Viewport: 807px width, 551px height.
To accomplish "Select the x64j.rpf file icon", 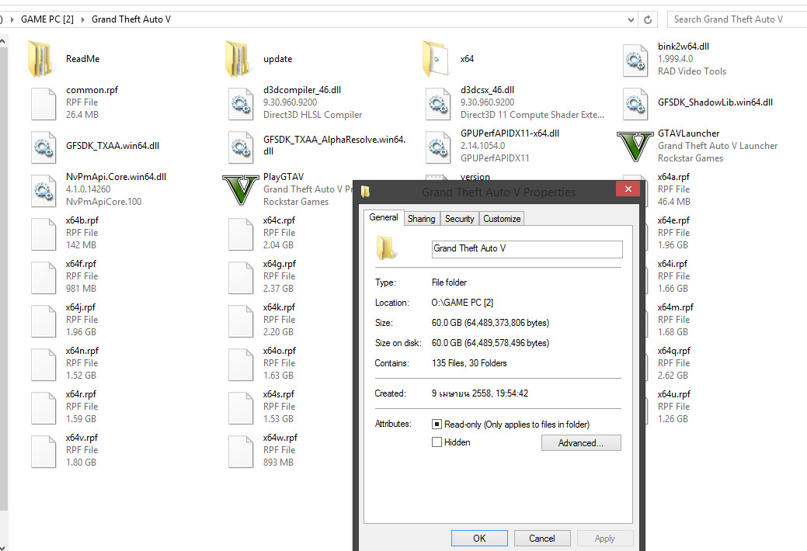I will 43,321.
